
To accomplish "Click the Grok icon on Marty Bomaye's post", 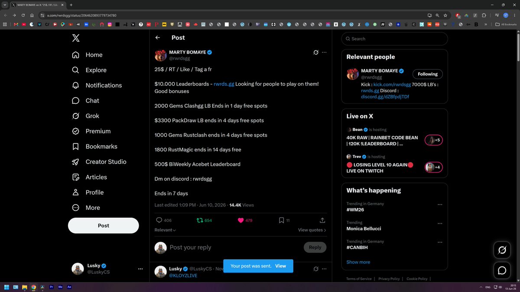I will [x=316, y=52].
